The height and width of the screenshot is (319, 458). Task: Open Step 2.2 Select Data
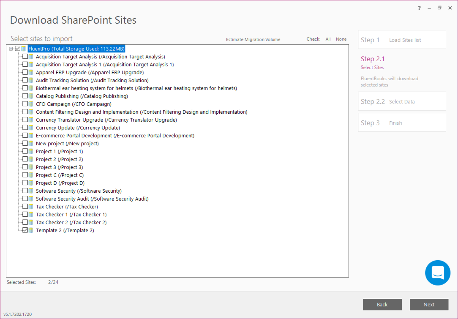[x=402, y=101]
